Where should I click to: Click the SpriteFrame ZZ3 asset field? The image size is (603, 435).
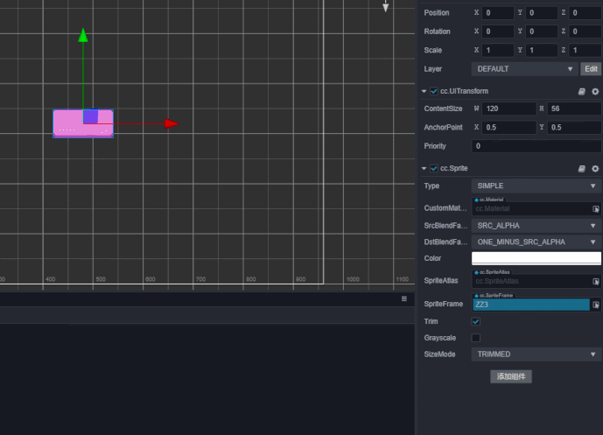pyautogui.click(x=530, y=305)
